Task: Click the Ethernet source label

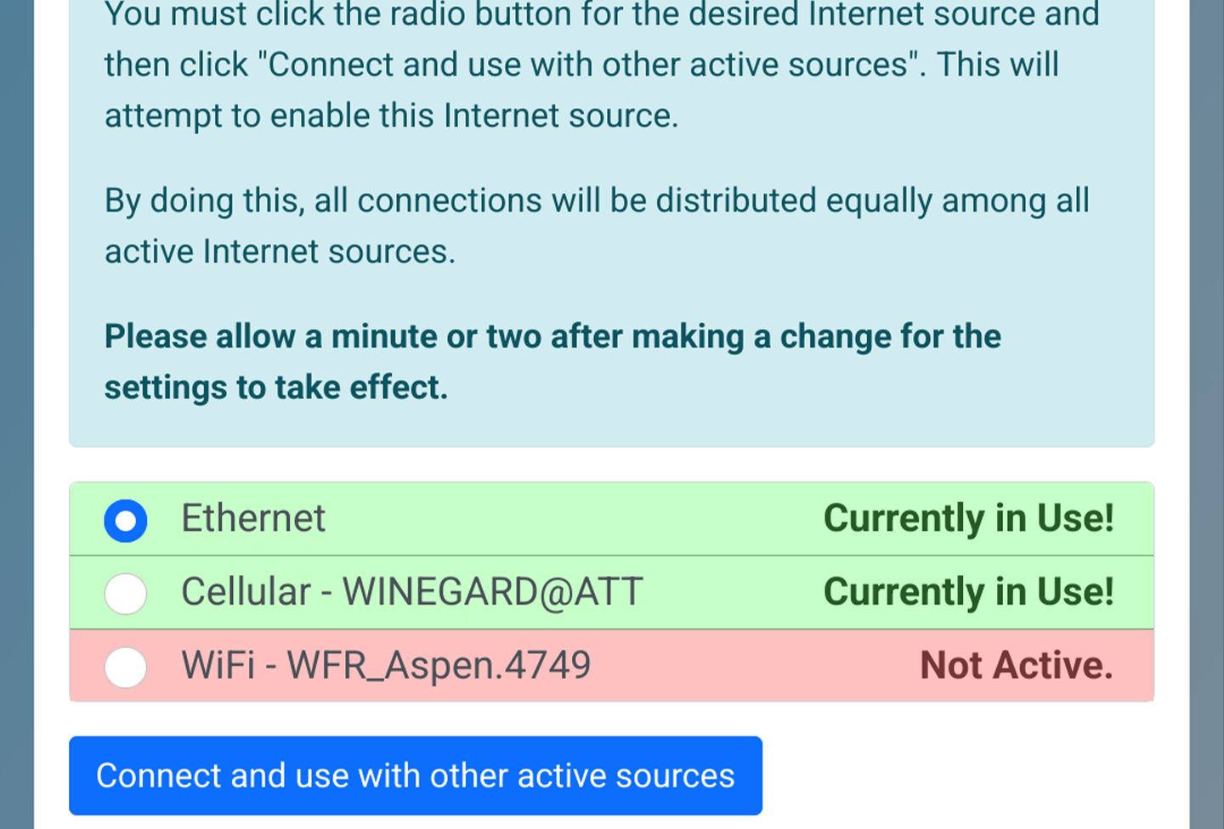Action: (253, 518)
